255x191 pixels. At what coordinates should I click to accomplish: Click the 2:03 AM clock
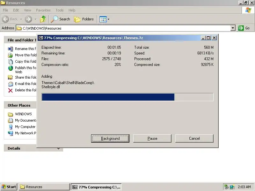[244, 187]
